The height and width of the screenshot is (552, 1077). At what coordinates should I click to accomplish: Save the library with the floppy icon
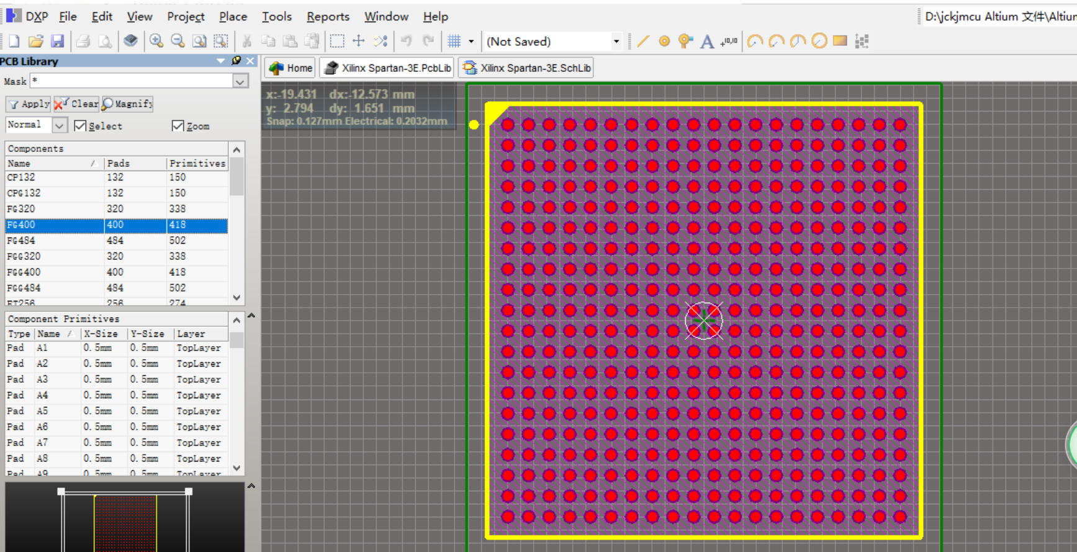pyautogui.click(x=57, y=42)
